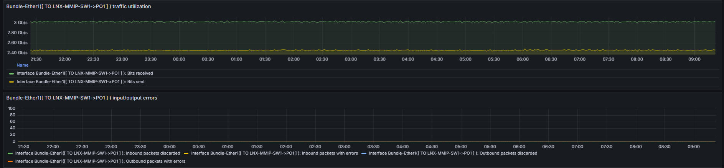Click the yellow Bits sent color swatch

[12, 82]
